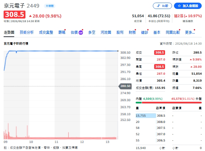Click the 京元電子即時行情 heading
The height and width of the screenshot is (151, 205).
pyautogui.click(x=16, y=44)
